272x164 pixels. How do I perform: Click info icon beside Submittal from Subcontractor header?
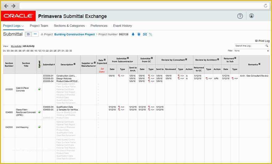pos(128,58)
